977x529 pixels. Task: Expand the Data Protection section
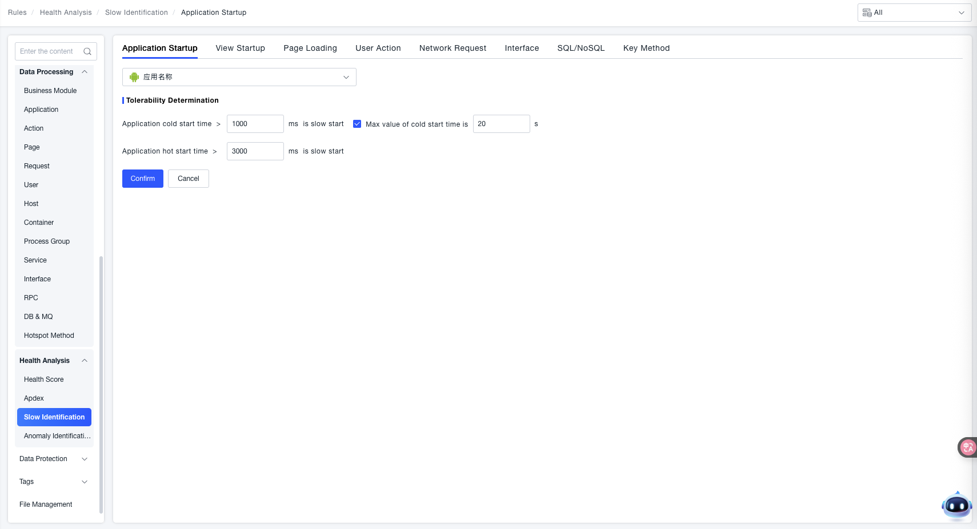coord(85,459)
